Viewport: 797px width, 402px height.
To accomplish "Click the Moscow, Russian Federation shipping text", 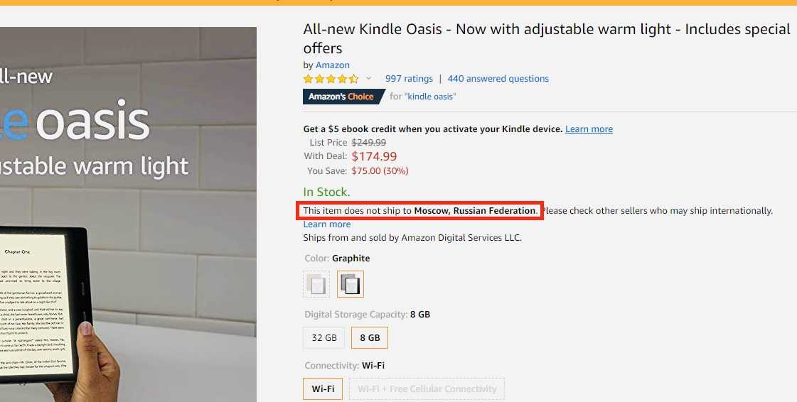I will coord(475,211).
